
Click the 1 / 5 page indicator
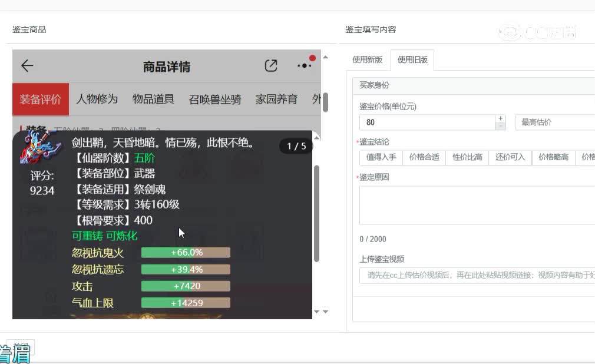296,146
